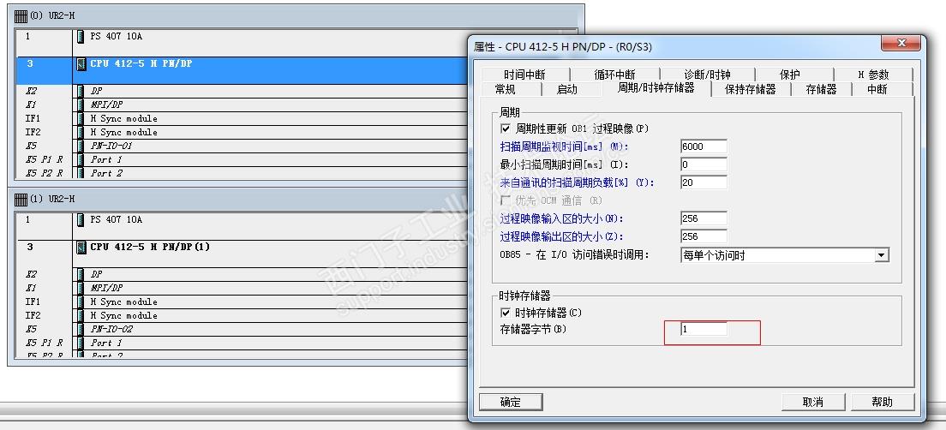Image resolution: width=946 pixels, height=430 pixels.
Task: Click the module icon of PS 407 10A in rack (0)
Action: [x=81, y=36]
